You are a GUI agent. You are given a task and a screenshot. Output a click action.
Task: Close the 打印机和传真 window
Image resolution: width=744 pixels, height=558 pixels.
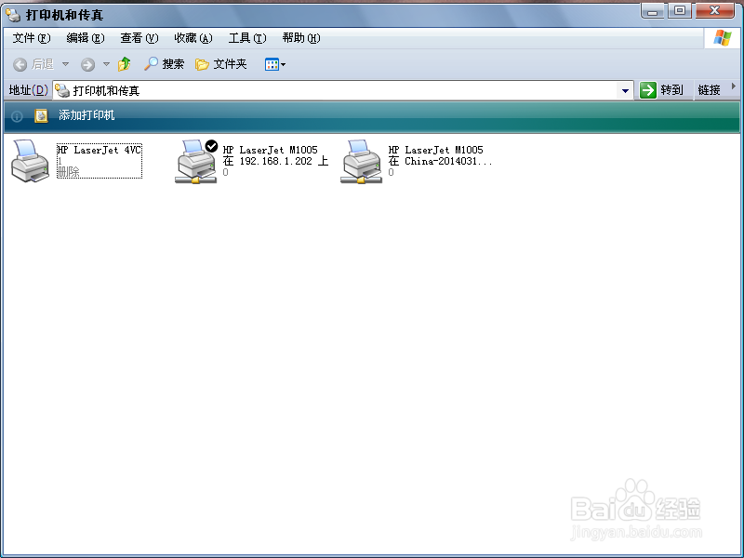click(x=714, y=10)
